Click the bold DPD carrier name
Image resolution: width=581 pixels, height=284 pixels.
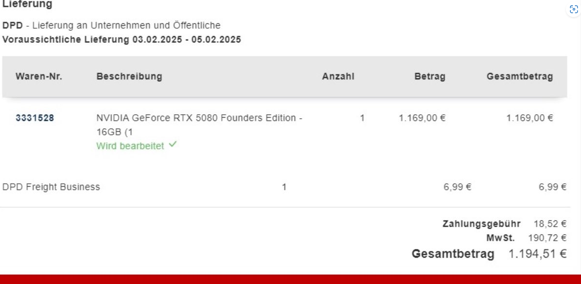click(12, 25)
